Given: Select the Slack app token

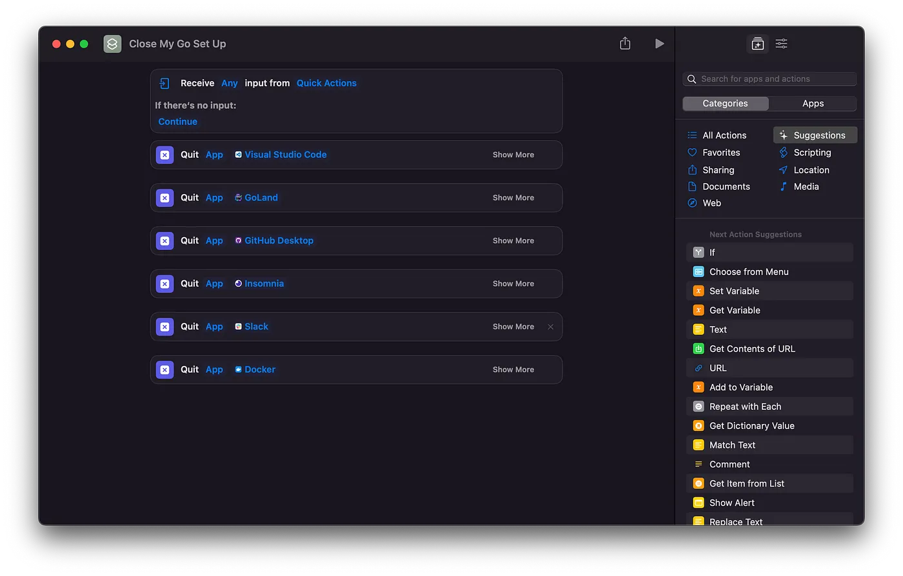Looking at the screenshot, I should click(252, 327).
